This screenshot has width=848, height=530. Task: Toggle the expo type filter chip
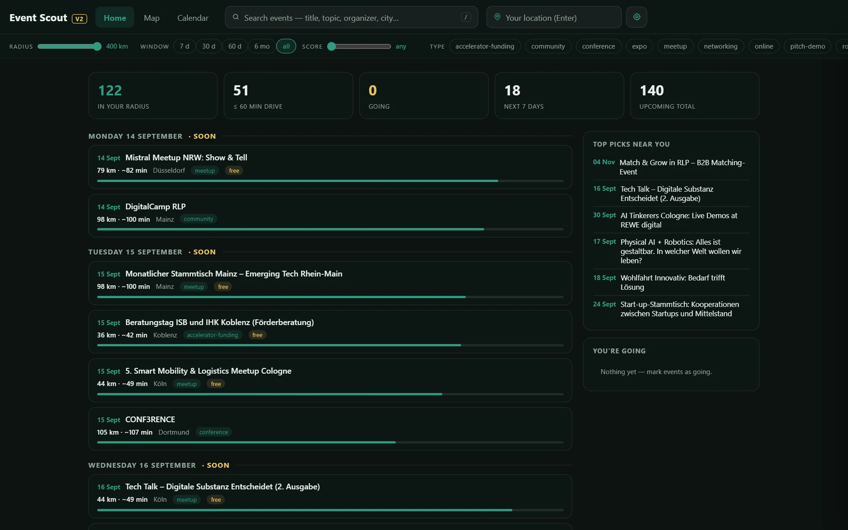click(639, 46)
